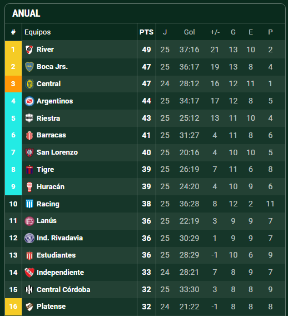Click the Racing club striped badge
Viewport: 288px width, 316px height.
(x=29, y=204)
